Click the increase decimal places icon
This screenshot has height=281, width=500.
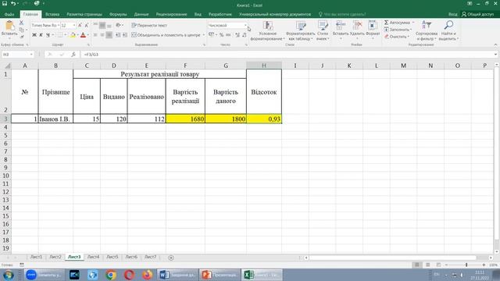click(x=237, y=35)
